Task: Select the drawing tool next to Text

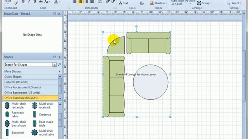Action: click(x=142, y=3)
